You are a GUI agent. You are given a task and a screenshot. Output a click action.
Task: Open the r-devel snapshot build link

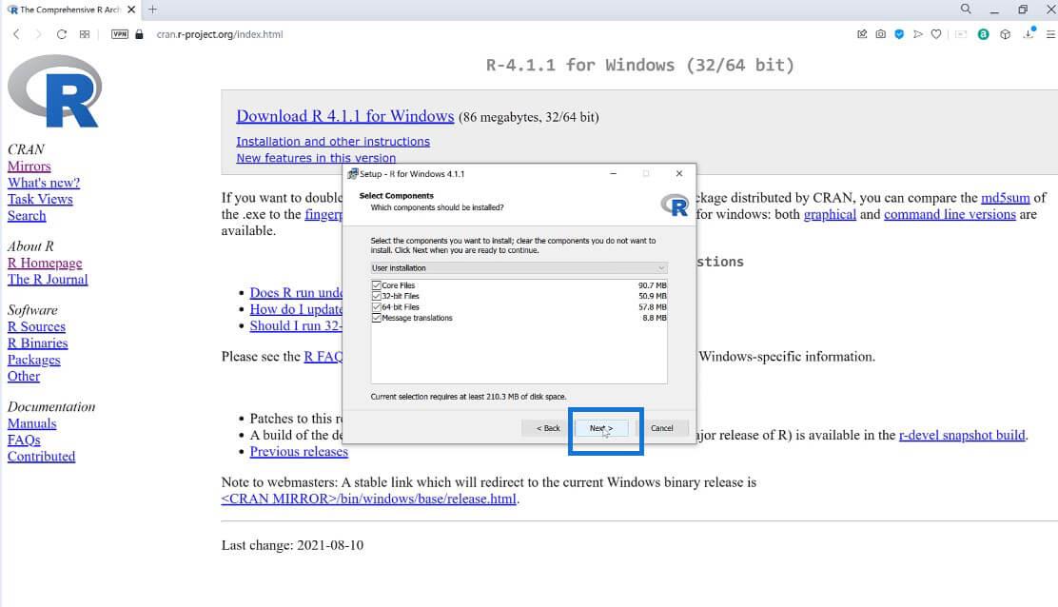(x=962, y=435)
